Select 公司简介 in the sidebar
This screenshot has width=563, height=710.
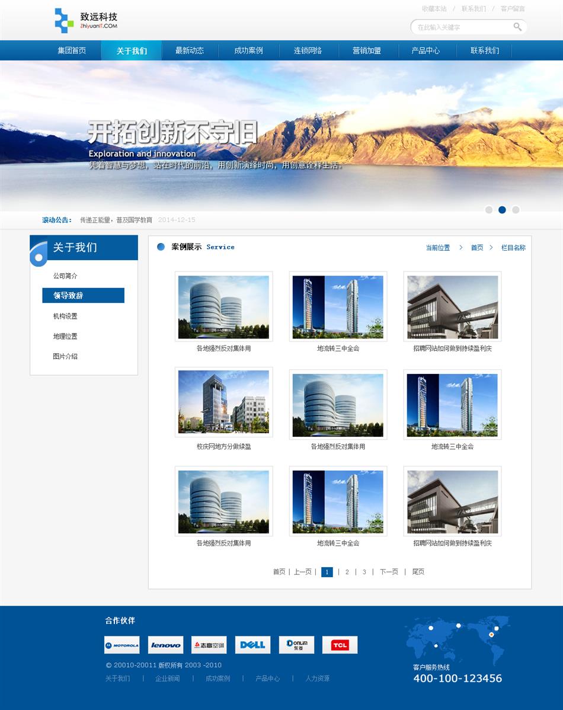(x=65, y=276)
